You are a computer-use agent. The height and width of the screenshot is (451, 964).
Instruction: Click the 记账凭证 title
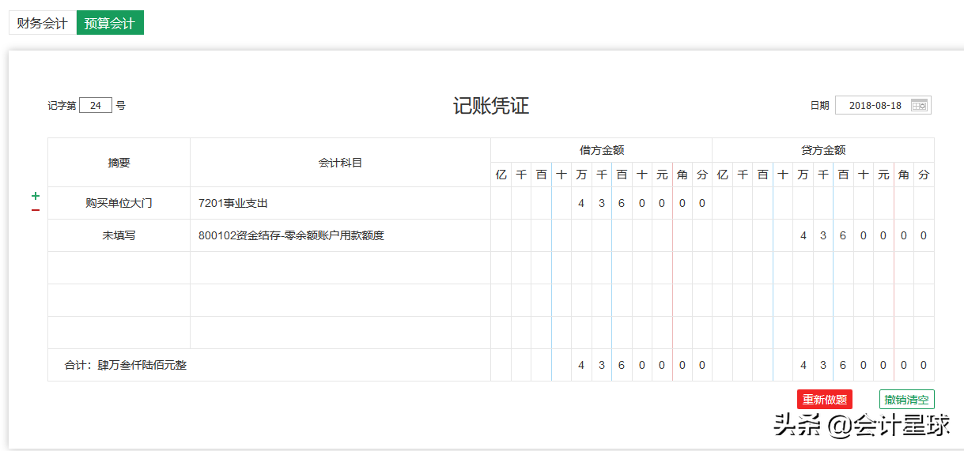(x=490, y=106)
